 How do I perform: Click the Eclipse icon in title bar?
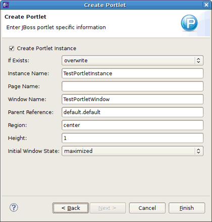[6, 5]
